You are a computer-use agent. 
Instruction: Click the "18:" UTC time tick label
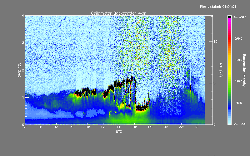coord(150,127)
